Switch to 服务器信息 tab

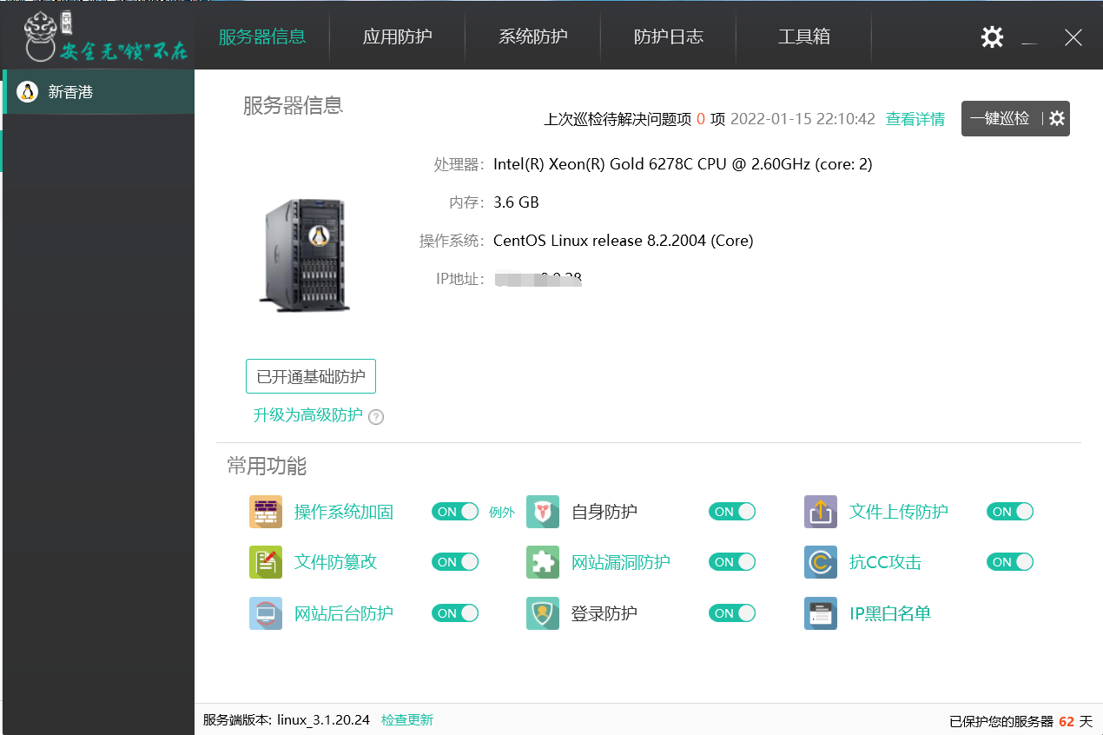pos(261,36)
